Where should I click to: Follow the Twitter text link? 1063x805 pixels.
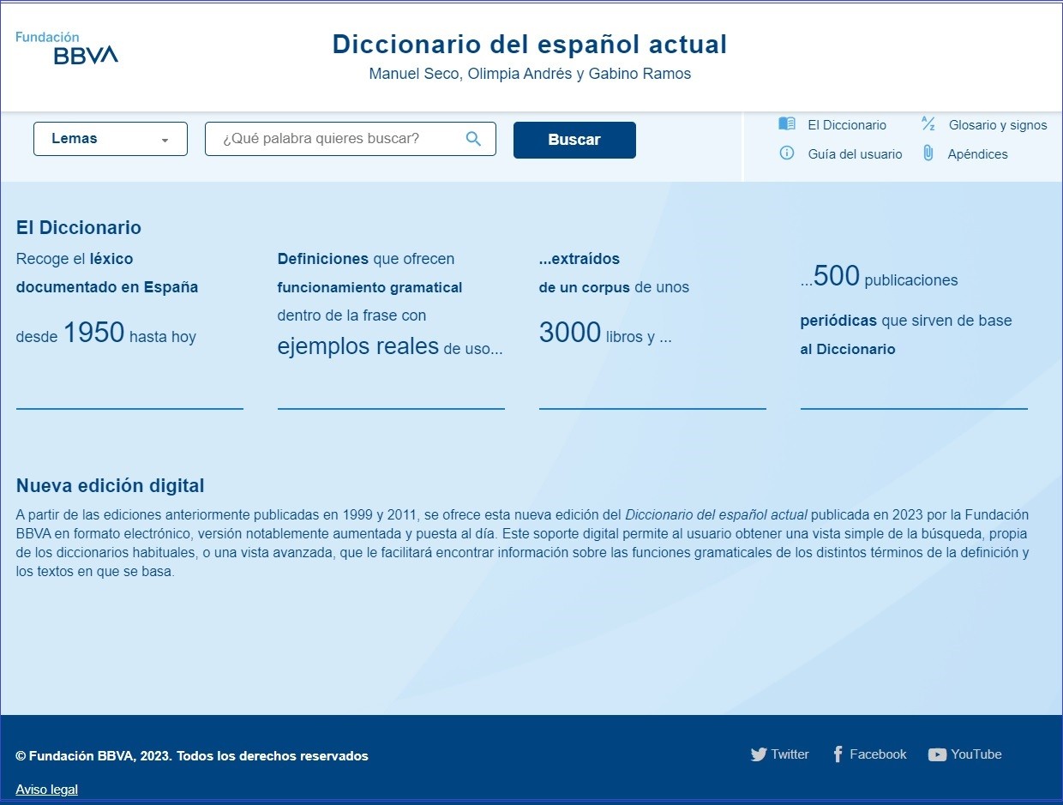click(x=790, y=754)
